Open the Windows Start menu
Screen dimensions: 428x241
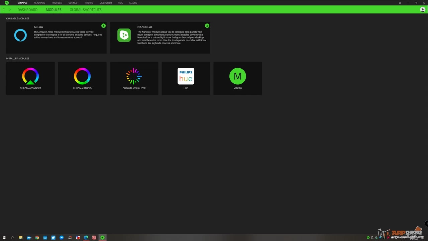point(4,238)
